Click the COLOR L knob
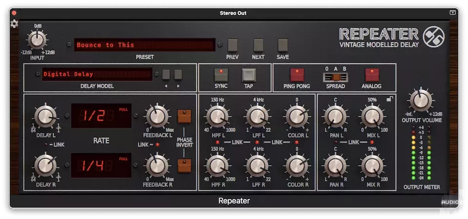This screenshot has width=468, height=219. (x=297, y=116)
